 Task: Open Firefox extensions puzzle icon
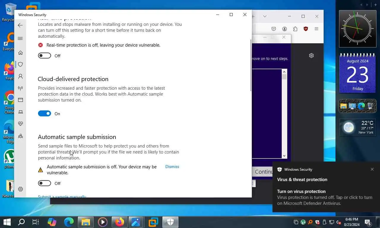295,29
